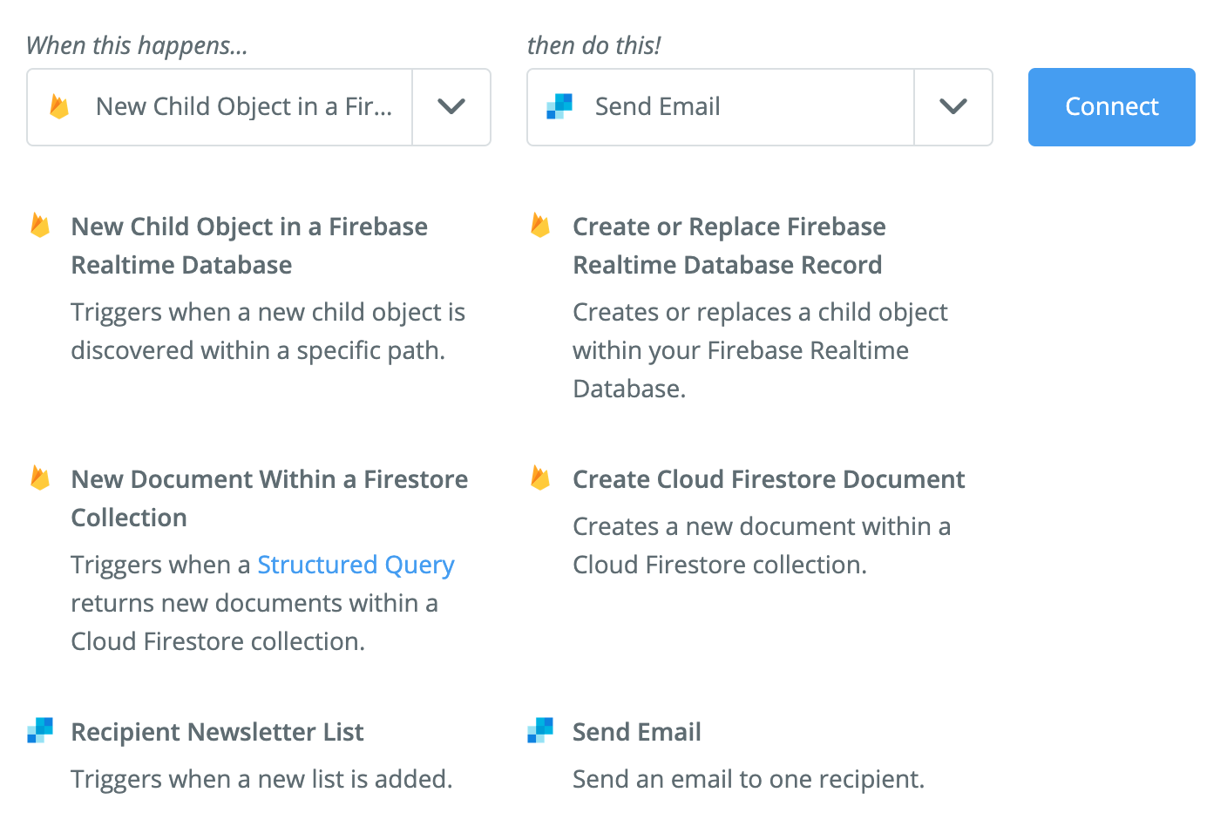This screenshot has width=1227, height=833.
Task: Click the SendGrid icon beside Recipient Newsletter List
Action: (x=40, y=730)
